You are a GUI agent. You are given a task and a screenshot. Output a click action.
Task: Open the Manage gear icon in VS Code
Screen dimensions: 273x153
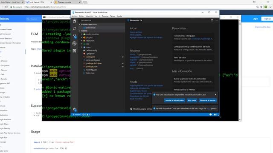[75, 110]
